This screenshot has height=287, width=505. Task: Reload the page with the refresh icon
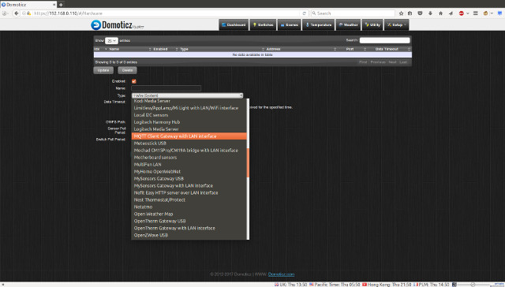point(304,13)
